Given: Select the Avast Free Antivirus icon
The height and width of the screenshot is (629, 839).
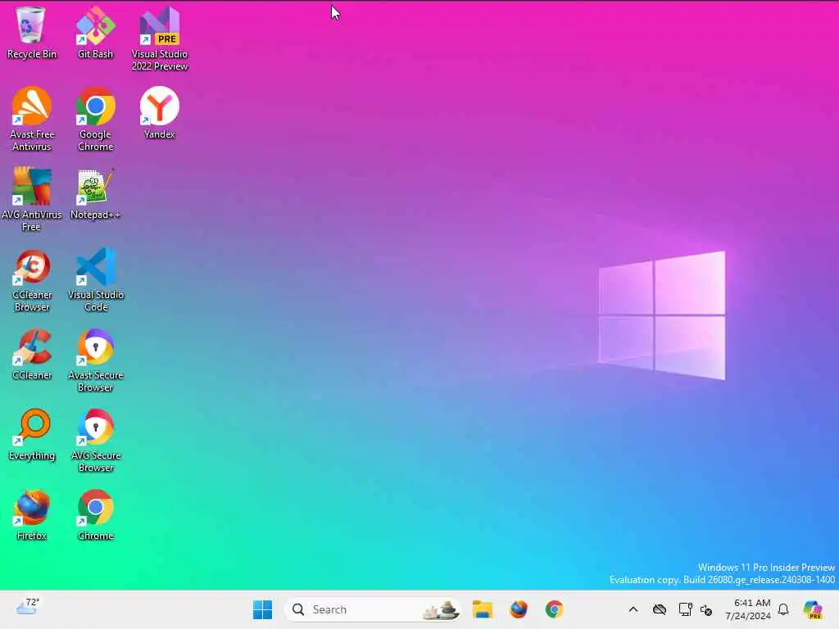Looking at the screenshot, I should pos(32,119).
